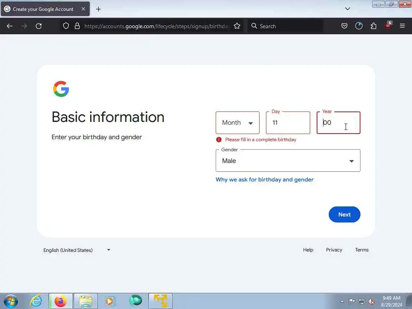Image resolution: width=412 pixels, height=309 pixels.
Task: View site security padlock info
Action: [77, 26]
